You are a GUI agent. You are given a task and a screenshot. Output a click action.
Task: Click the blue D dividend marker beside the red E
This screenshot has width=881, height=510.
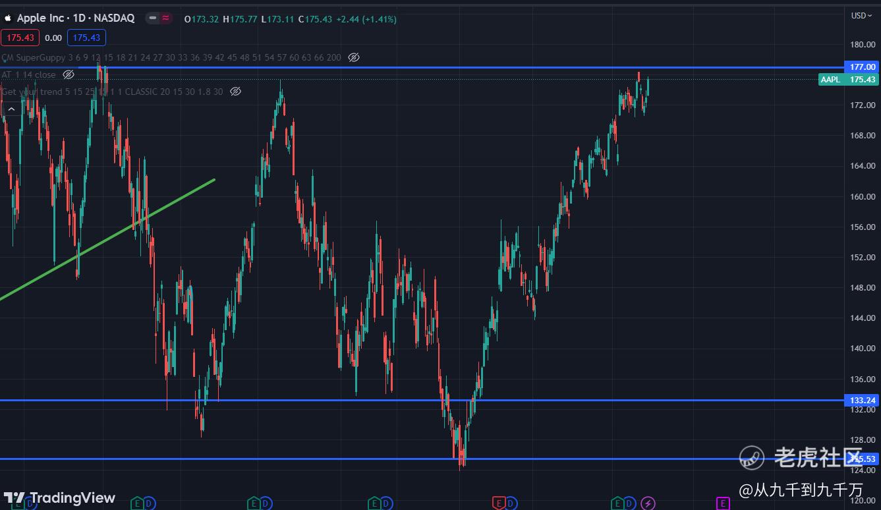pos(510,504)
